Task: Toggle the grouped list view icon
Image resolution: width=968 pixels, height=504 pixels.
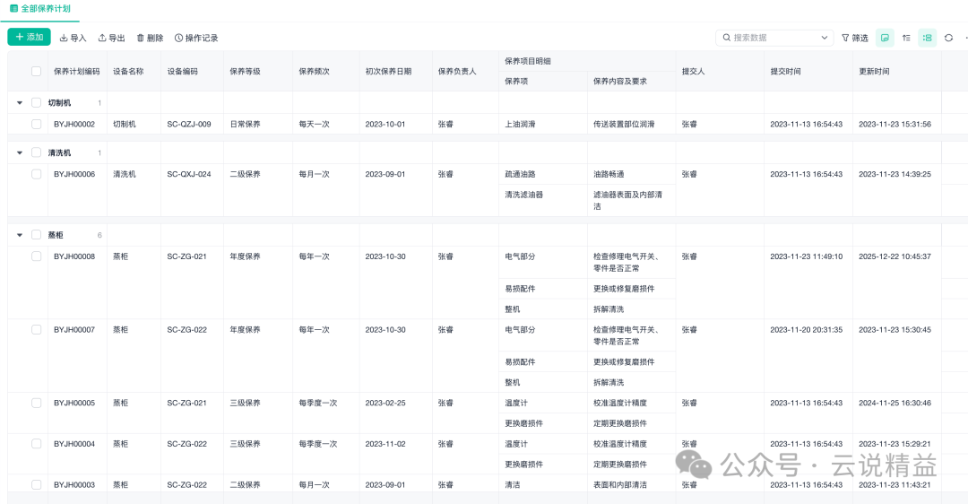Action: (928, 38)
